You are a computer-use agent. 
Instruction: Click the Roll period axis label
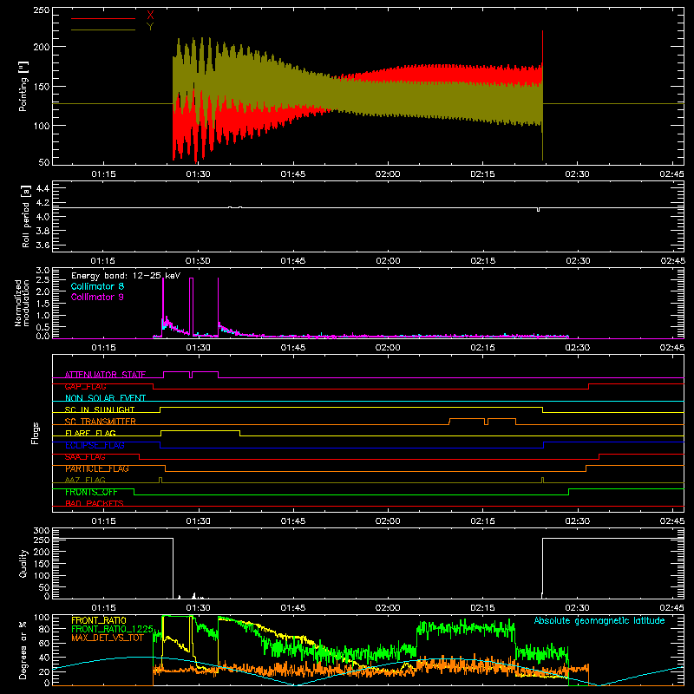point(25,216)
